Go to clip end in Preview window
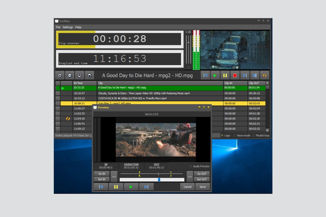The height and width of the screenshot is (217, 326). pyautogui.click(x=146, y=187)
